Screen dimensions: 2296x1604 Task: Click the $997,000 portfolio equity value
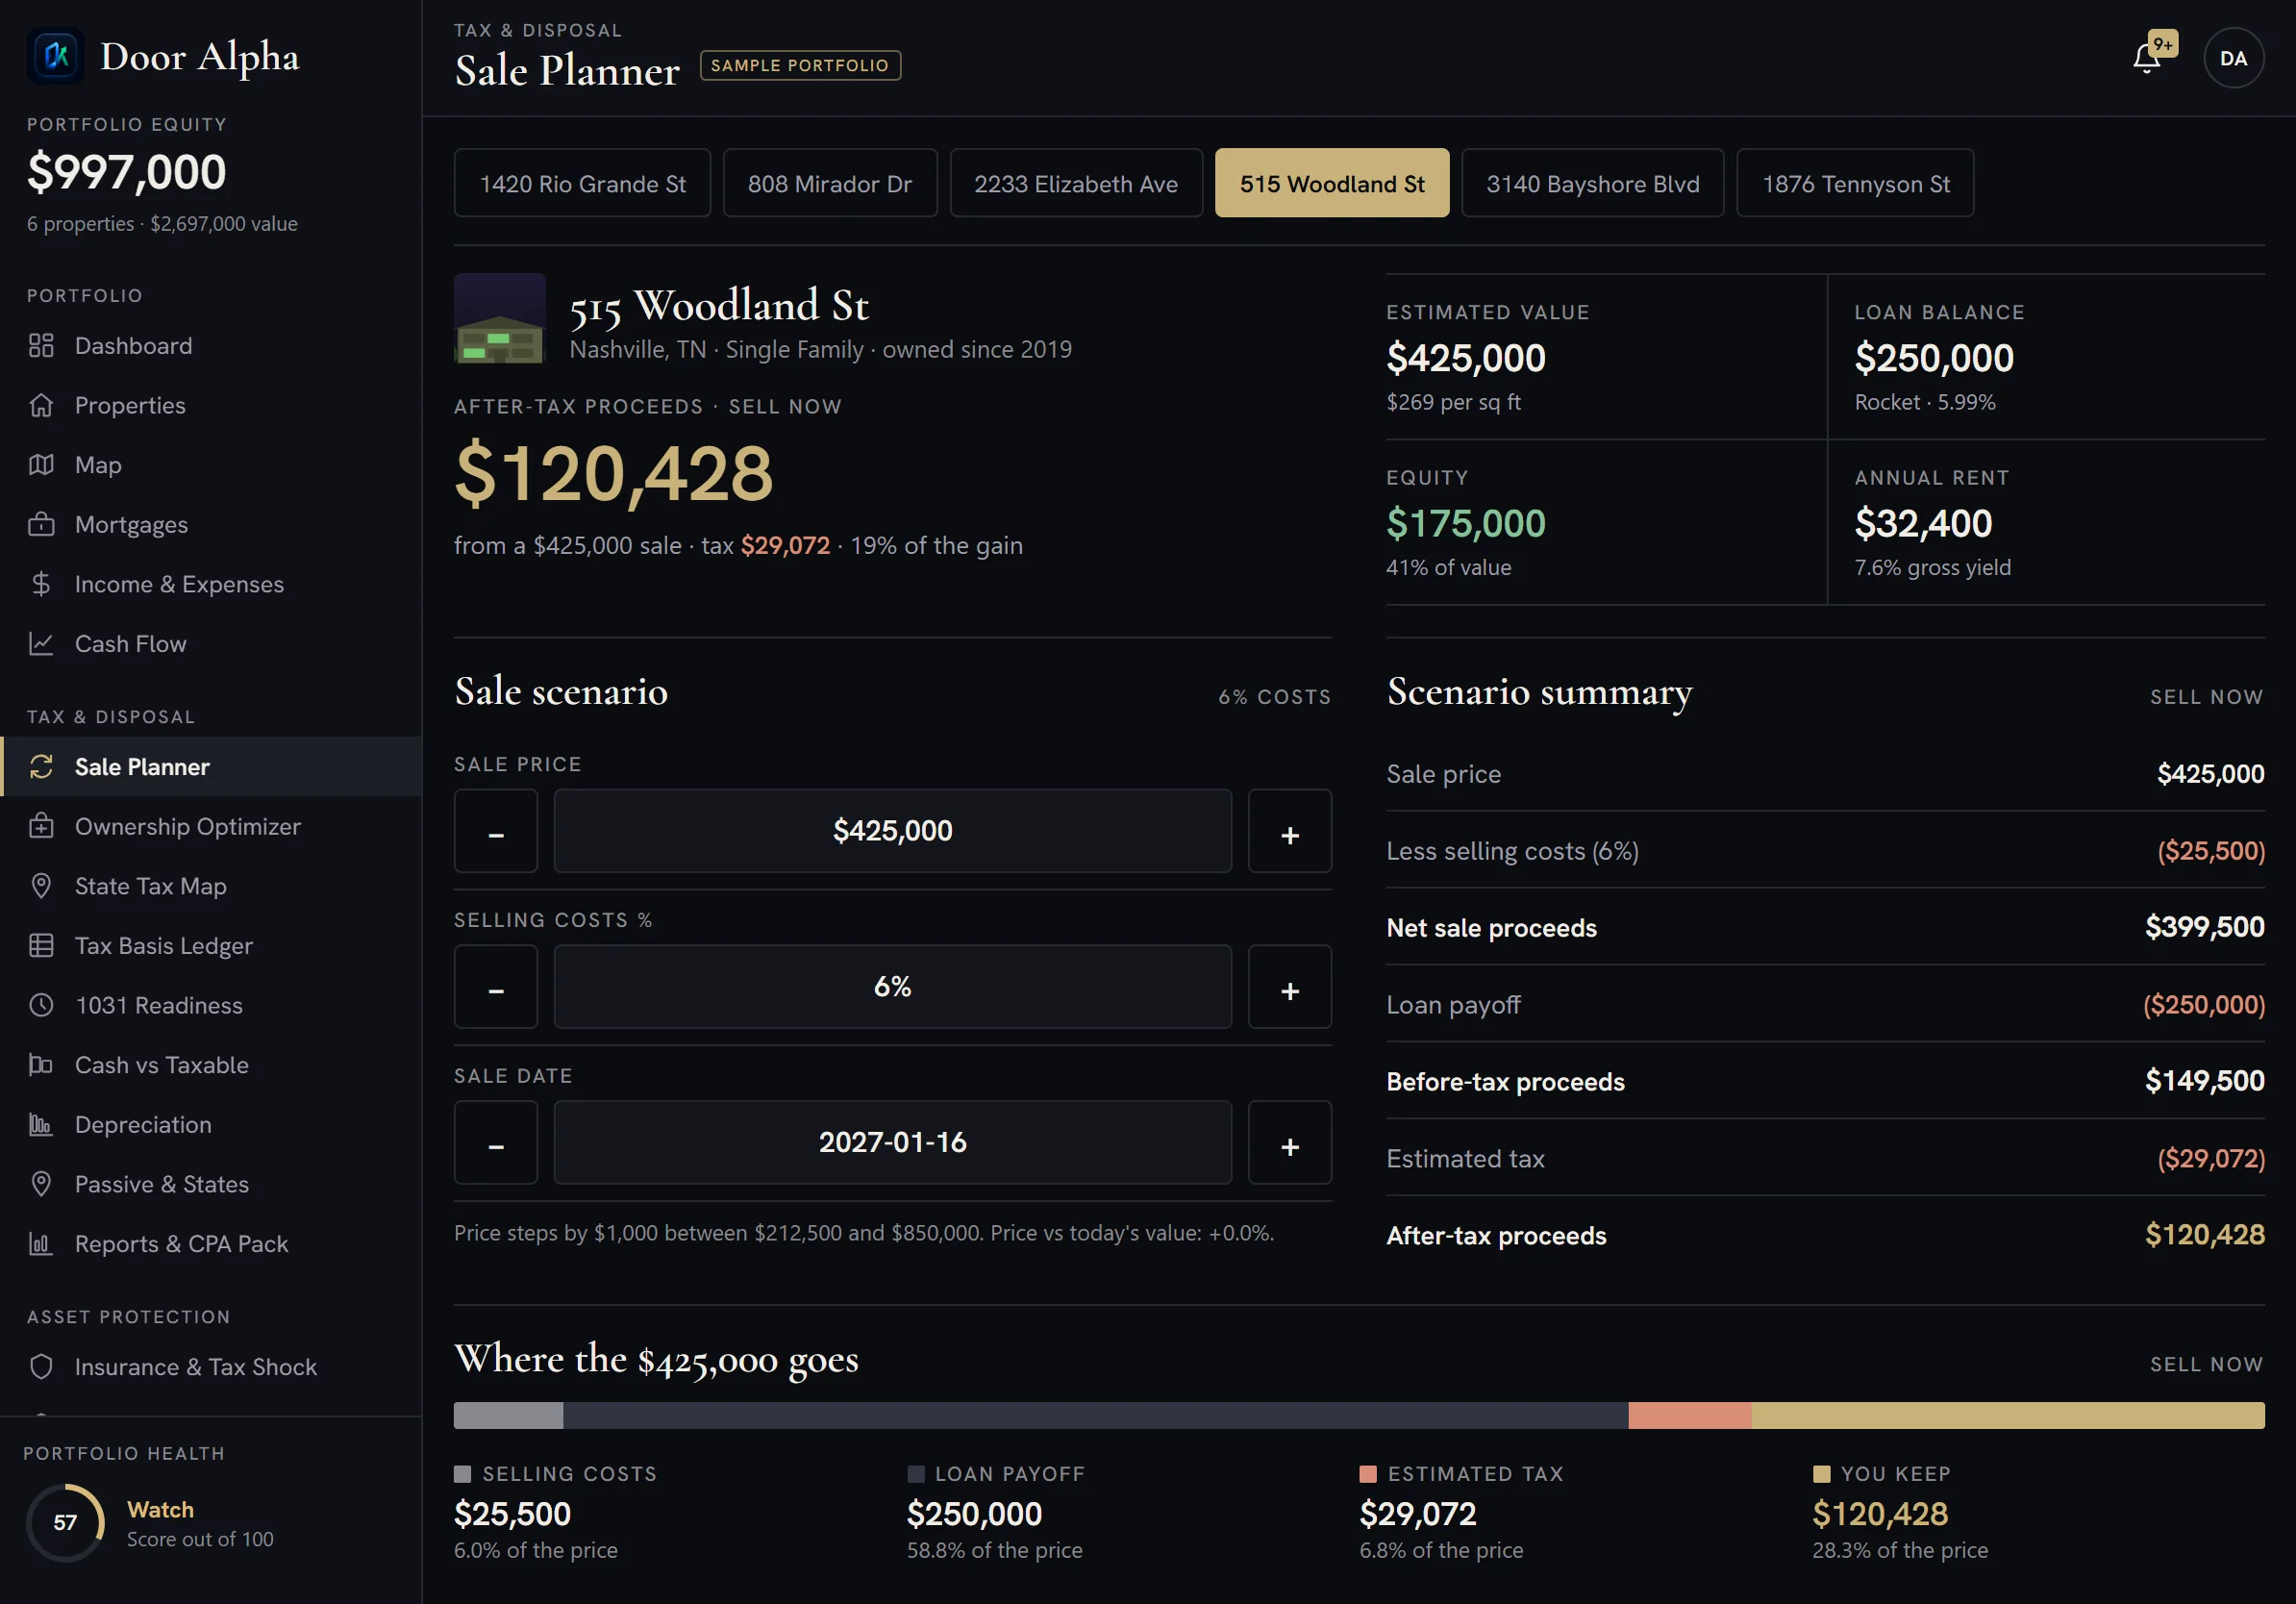tap(127, 172)
